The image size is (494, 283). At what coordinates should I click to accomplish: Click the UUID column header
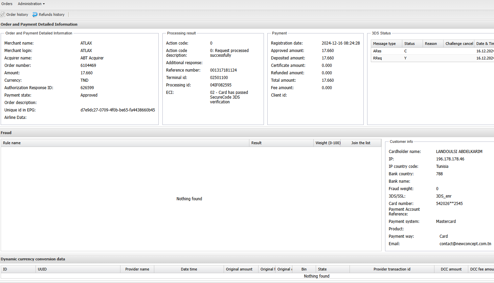click(42, 269)
